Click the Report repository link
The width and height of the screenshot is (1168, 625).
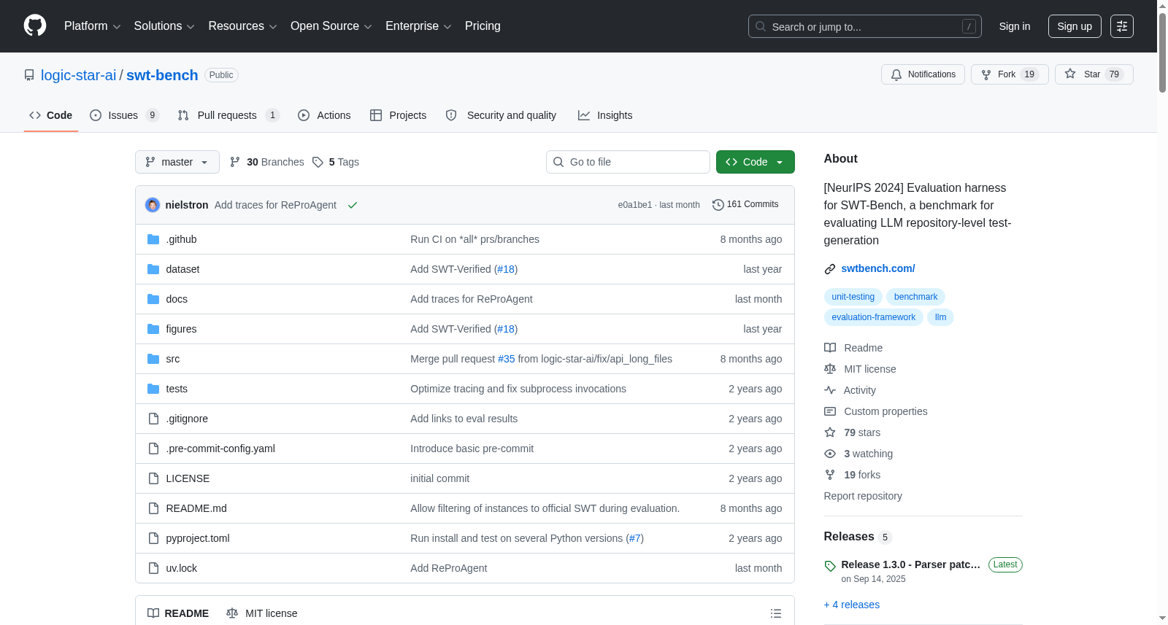(x=863, y=496)
